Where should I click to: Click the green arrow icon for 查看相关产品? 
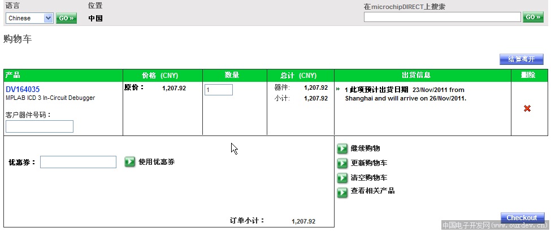342,192
